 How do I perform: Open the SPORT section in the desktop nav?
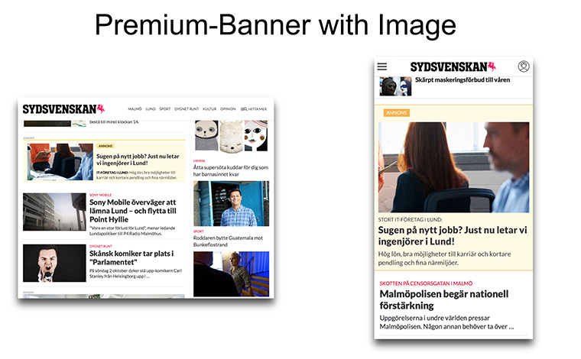(165, 108)
